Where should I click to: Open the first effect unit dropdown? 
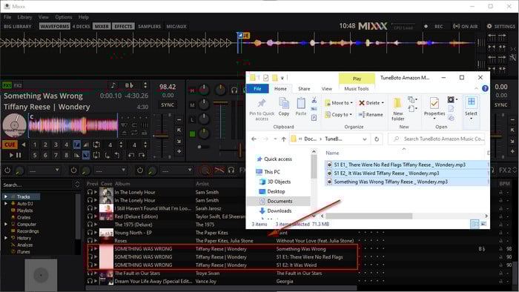coord(44,170)
